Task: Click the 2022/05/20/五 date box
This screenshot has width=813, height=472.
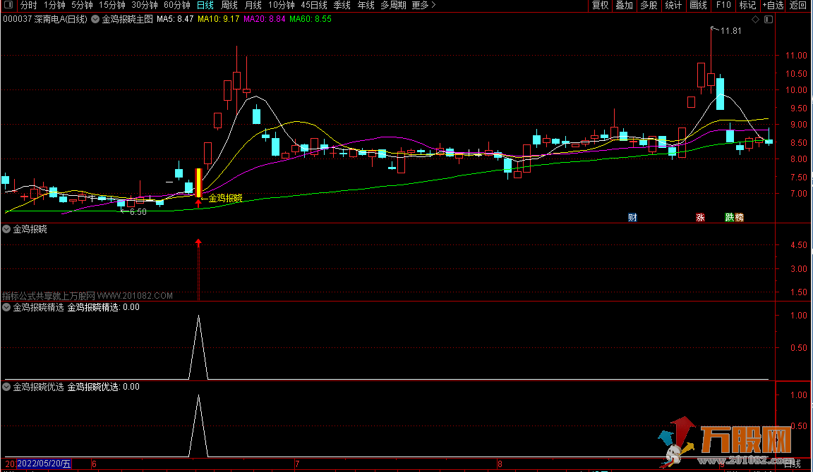Action: tap(44, 464)
